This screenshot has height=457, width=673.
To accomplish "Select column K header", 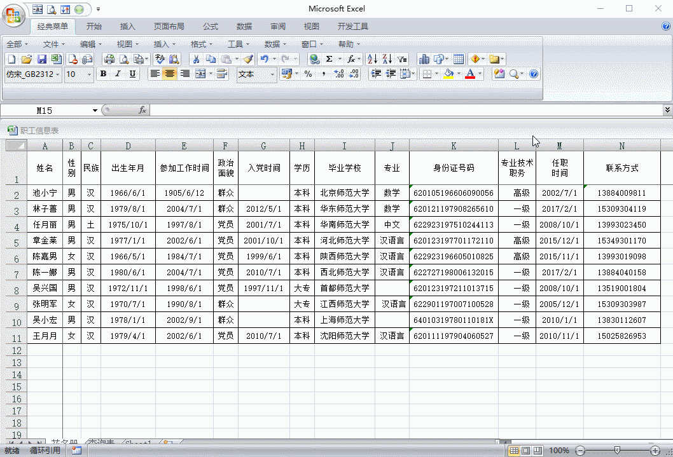I will pos(454,146).
